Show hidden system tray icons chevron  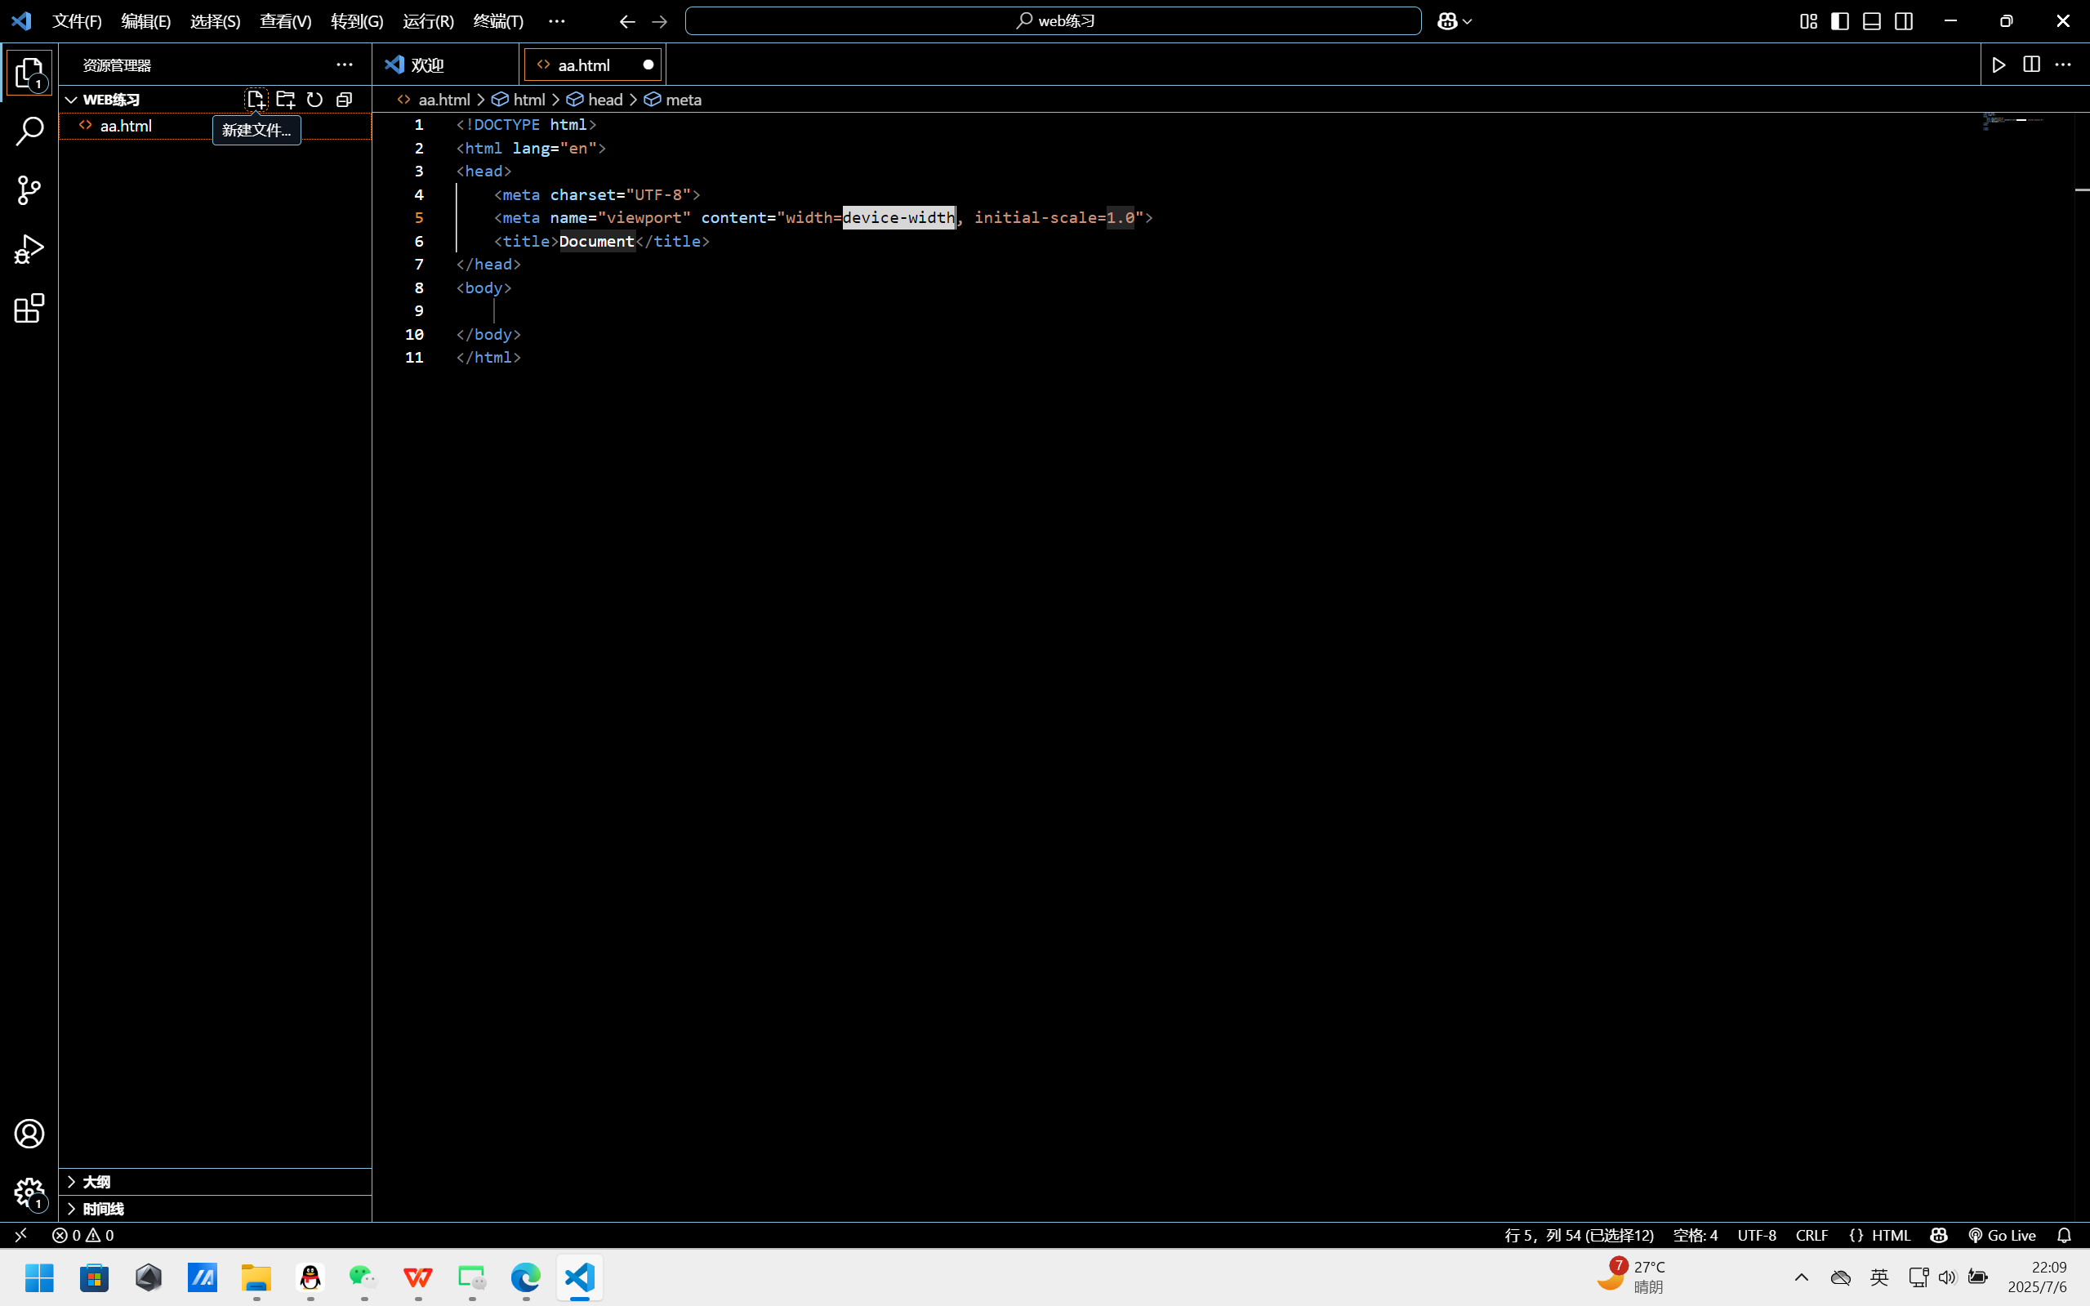[x=1802, y=1277]
